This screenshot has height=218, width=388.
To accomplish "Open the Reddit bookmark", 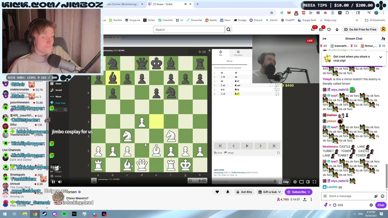I will 211,20.
